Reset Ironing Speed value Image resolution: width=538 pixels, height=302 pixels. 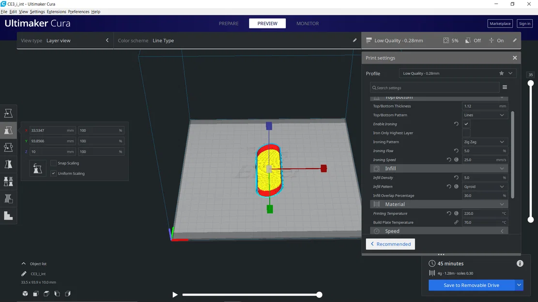449,159
